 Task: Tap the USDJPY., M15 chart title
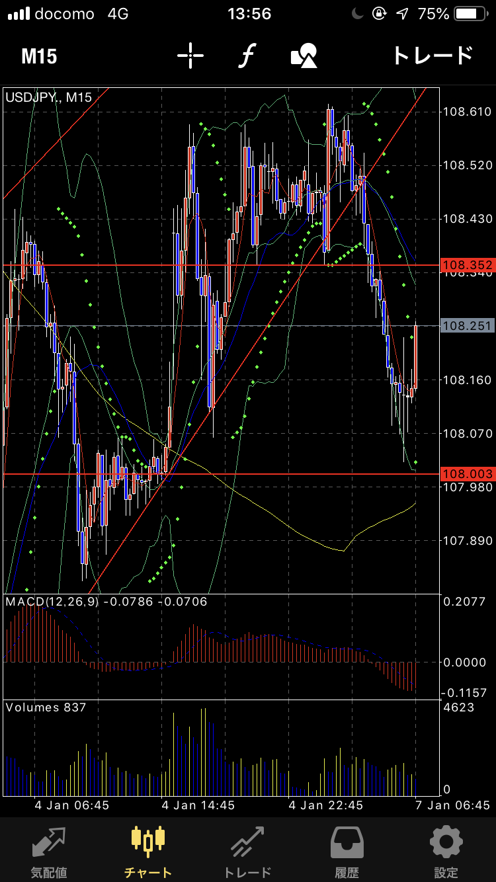point(49,97)
